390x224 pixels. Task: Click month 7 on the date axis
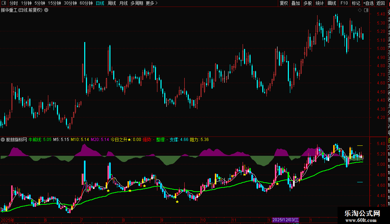tap(82, 220)
